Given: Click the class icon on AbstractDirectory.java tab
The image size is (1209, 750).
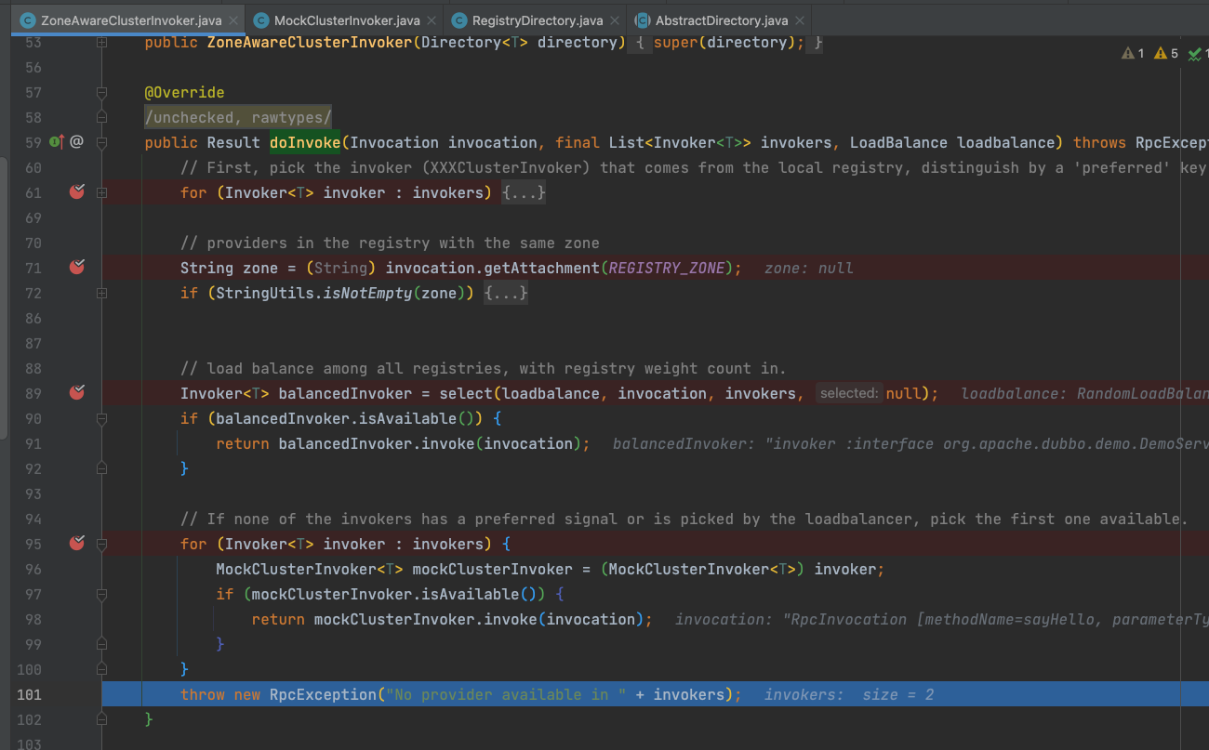Looking at the screenshot, I should pyautogui.click(x=643, y=20).
